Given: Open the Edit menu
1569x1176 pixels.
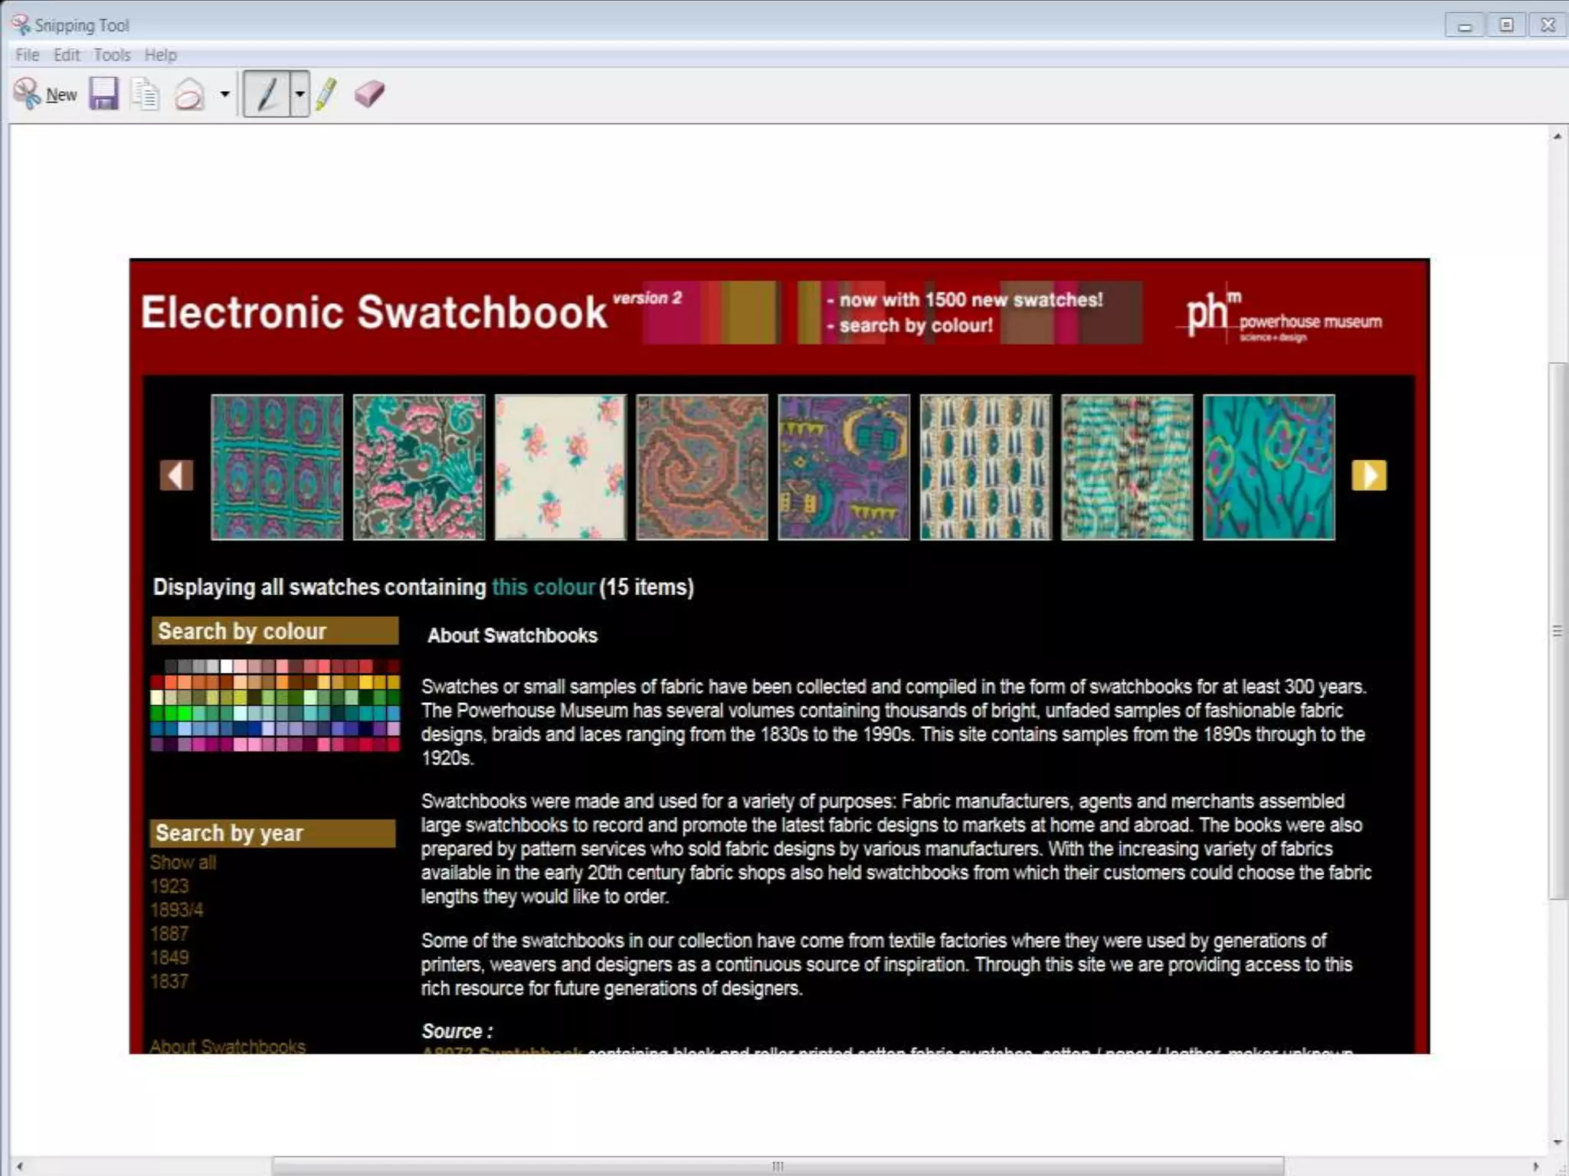Looking at the screenshot, I should [x=67, y=55].
